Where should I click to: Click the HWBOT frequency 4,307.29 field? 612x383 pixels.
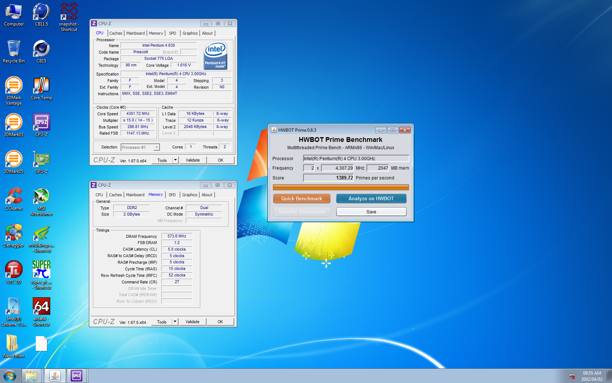click(x=337, y=168)
